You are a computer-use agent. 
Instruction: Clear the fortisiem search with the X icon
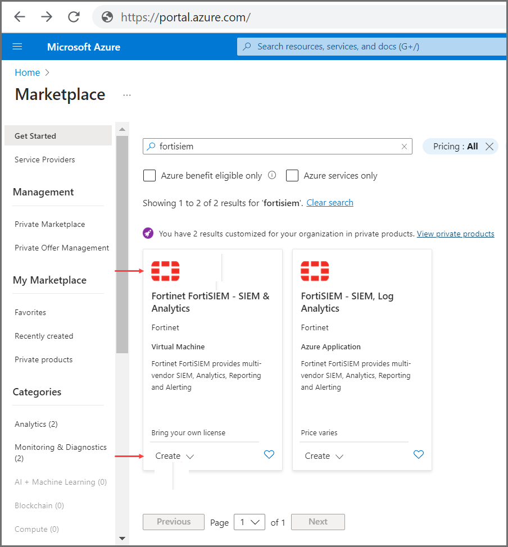click(404, 146)
